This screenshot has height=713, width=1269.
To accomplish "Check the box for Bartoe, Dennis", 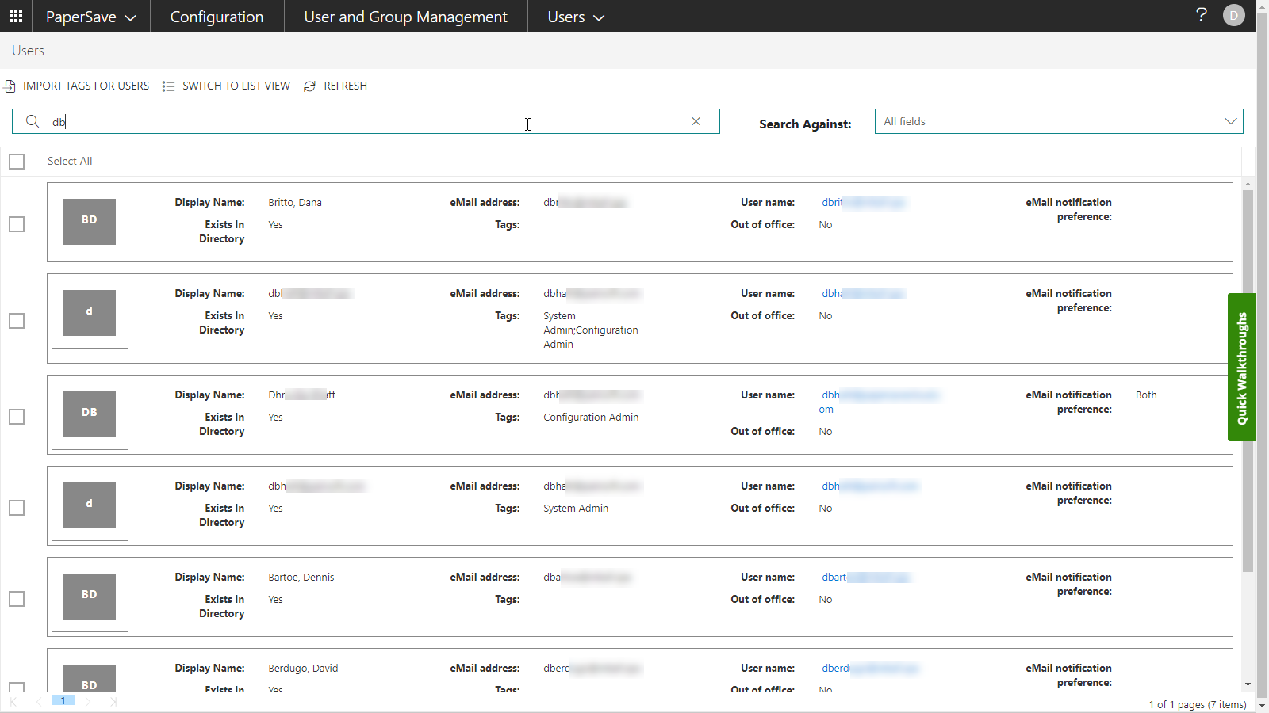I will click(x=17, y=599).
